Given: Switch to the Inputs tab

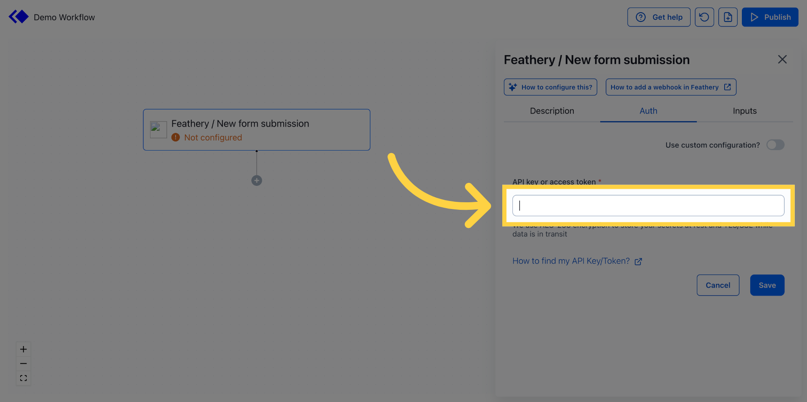Looking at the screenshot, I should pos(744,111).
